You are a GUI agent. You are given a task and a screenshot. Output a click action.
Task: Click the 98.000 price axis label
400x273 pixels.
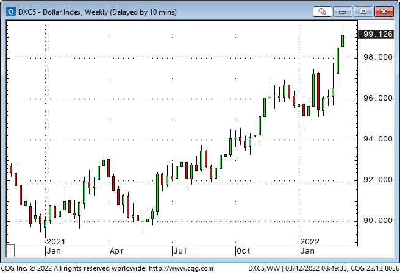click(378, 57)
